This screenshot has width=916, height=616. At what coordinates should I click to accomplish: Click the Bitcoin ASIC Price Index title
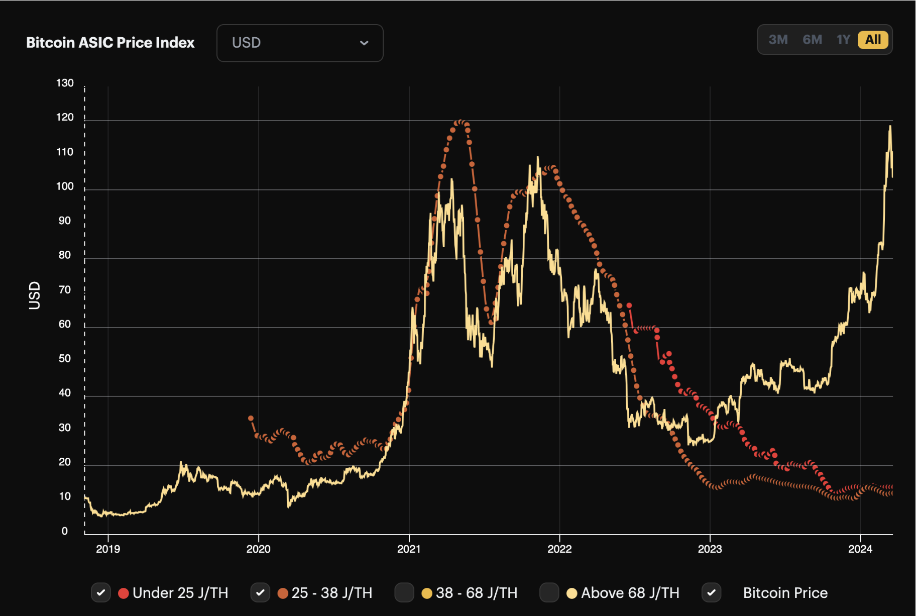110,43
